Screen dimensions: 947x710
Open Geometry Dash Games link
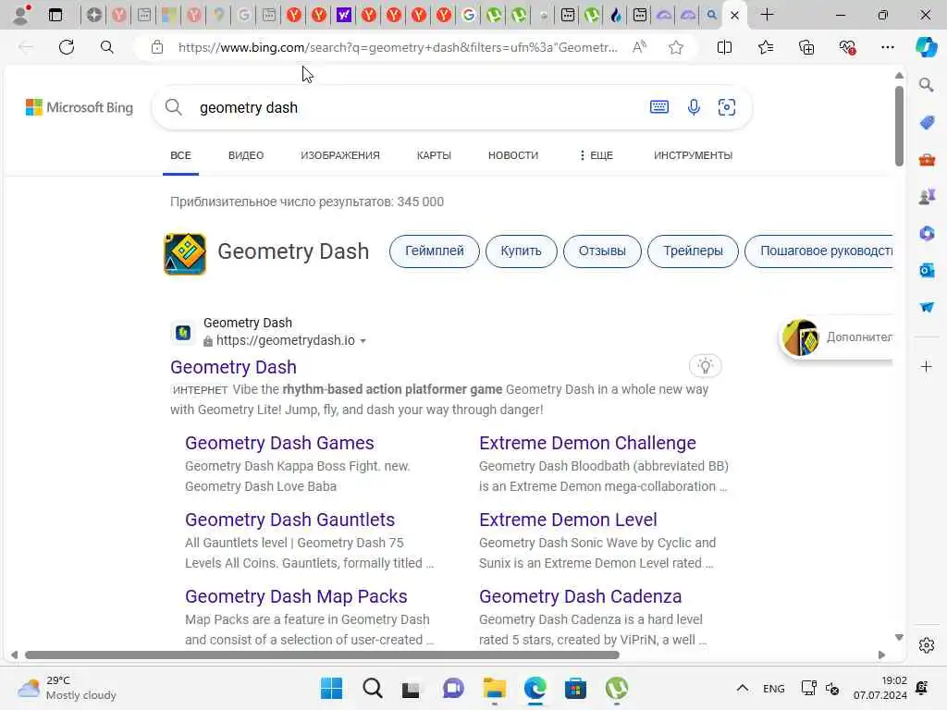pyautogui.click(x=279, y=443)
